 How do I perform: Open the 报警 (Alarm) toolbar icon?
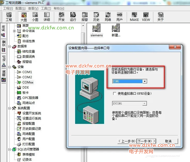(85, 17)
